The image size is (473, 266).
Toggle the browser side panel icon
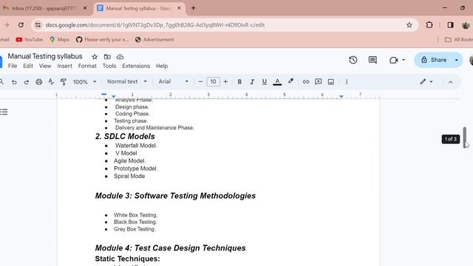click(450, 25)
